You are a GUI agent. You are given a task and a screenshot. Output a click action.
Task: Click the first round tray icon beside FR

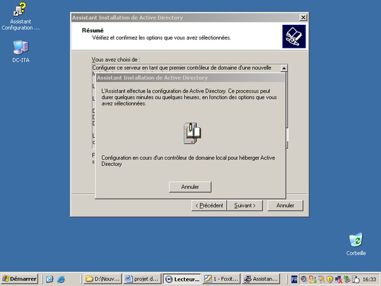304,279
